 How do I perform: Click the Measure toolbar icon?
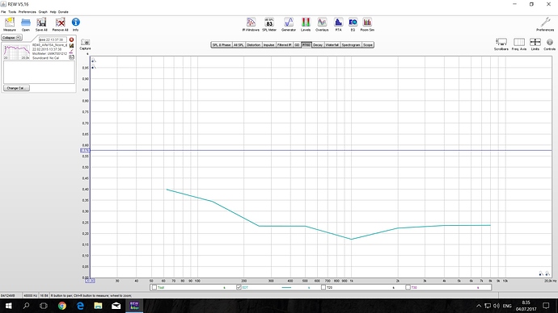pos(10,24)
